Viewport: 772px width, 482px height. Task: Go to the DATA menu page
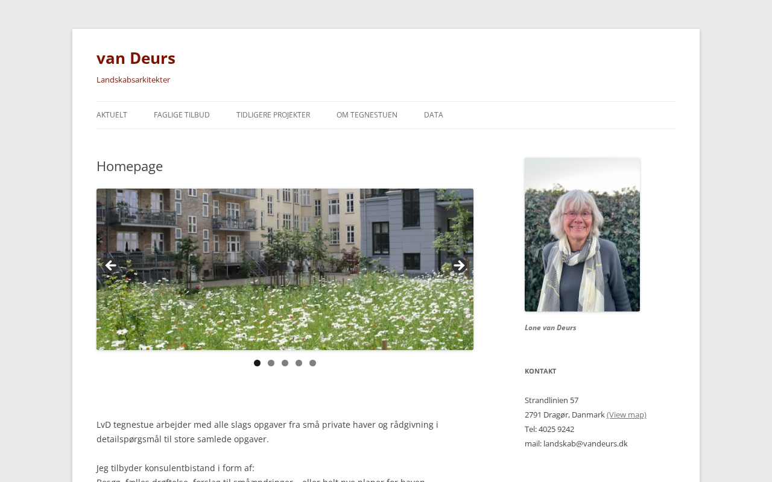[x=434, y=115]
